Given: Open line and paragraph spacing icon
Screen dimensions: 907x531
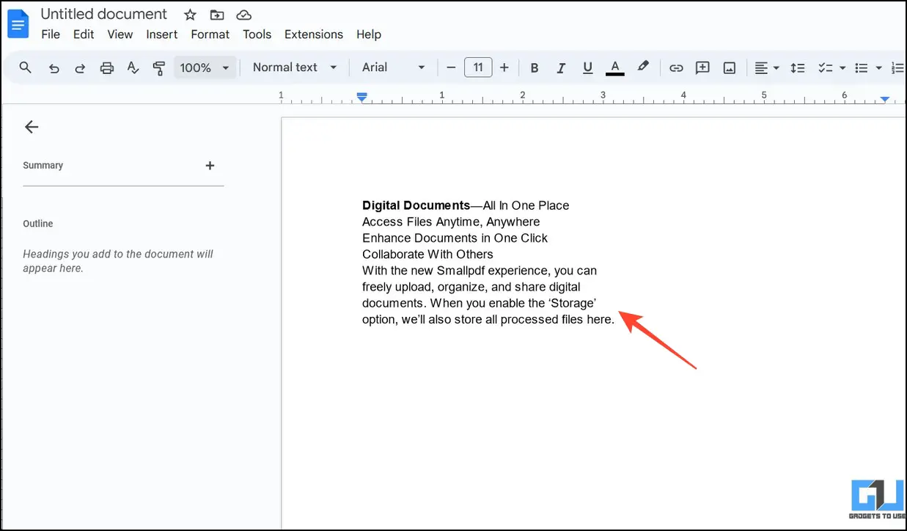Looking at the screenshot, I should [798, 67].
